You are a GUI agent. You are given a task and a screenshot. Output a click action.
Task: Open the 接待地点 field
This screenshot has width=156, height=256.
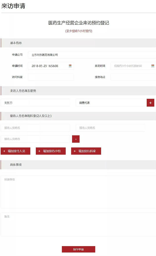click(133, 77)
